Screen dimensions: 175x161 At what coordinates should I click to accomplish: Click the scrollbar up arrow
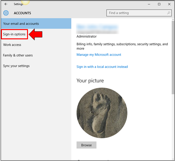pos(173,20)
